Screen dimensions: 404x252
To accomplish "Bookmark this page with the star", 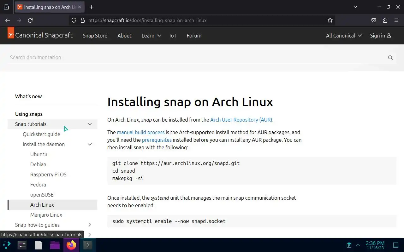I will tap(330, 20).
